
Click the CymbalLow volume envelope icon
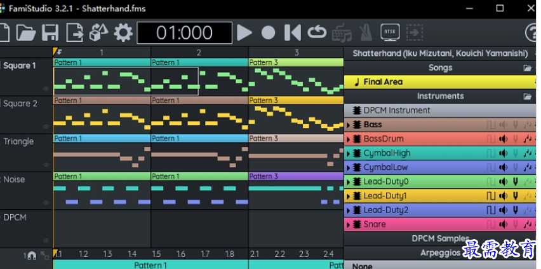tap(504, 167)
